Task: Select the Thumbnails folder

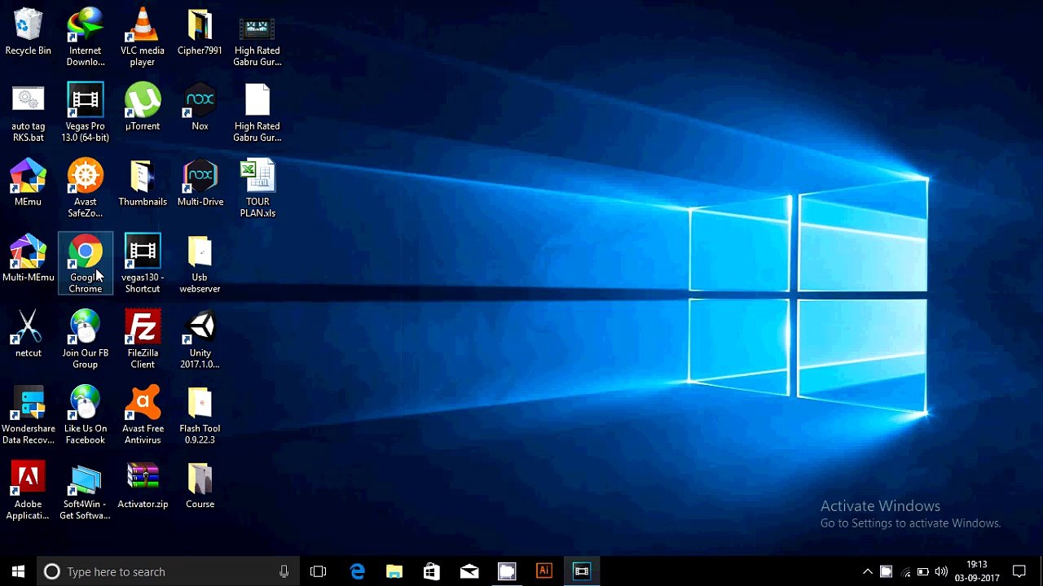Action: [x=143, y=184]
